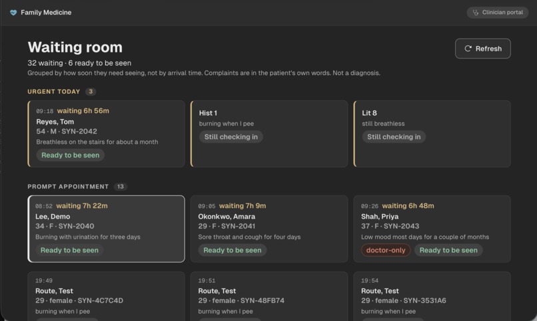Select Lee, Demo patient name
This screenshot has height=321, width=537.
click(x=53, y=217)
